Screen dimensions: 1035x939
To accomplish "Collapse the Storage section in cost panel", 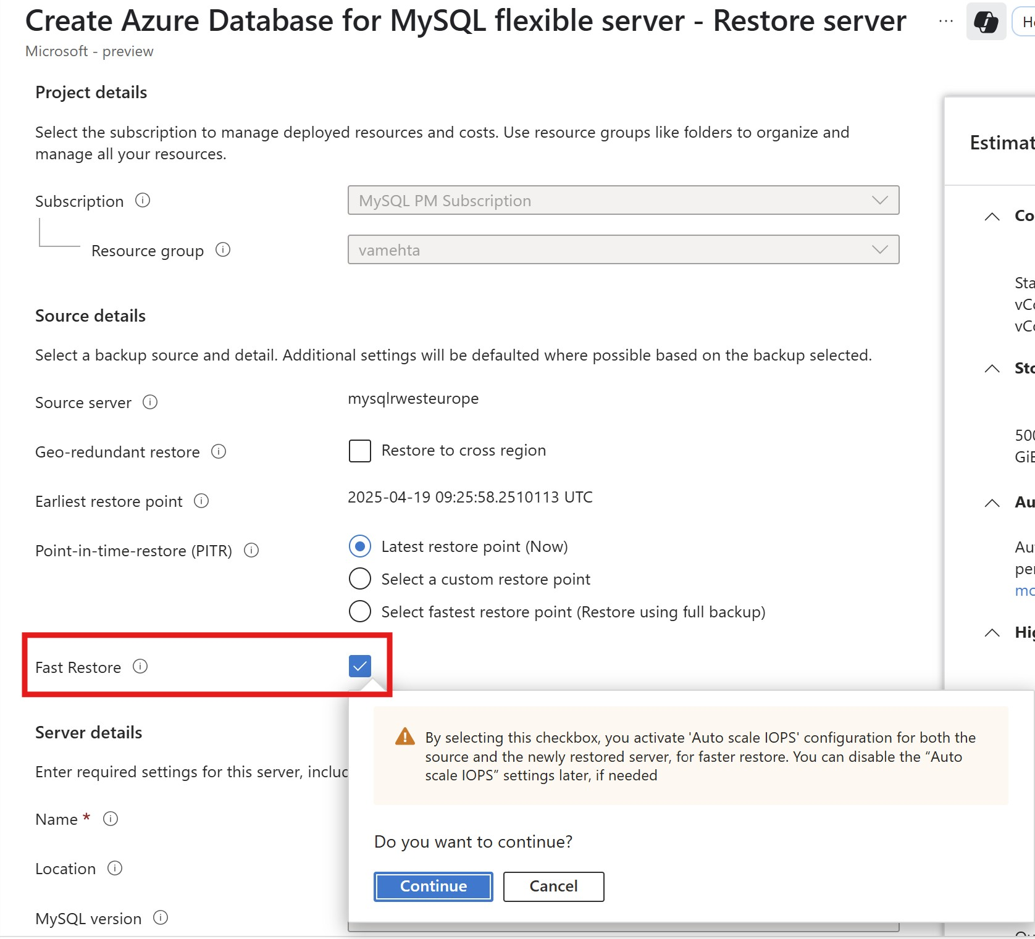I will coord(992,369).
